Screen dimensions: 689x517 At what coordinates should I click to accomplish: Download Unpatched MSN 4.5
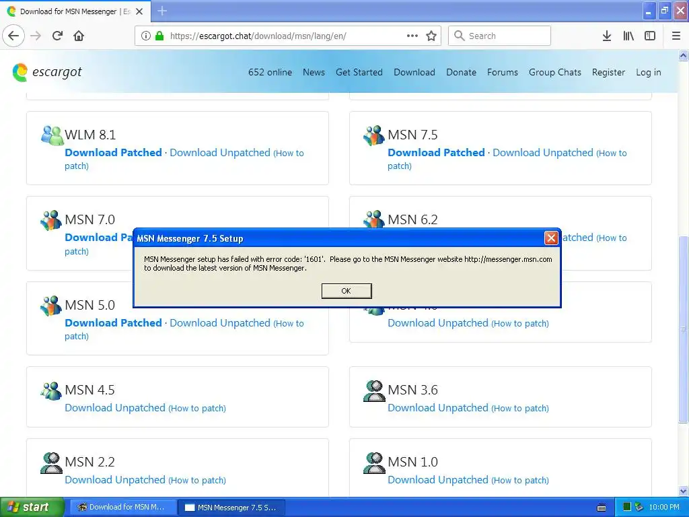115,407
